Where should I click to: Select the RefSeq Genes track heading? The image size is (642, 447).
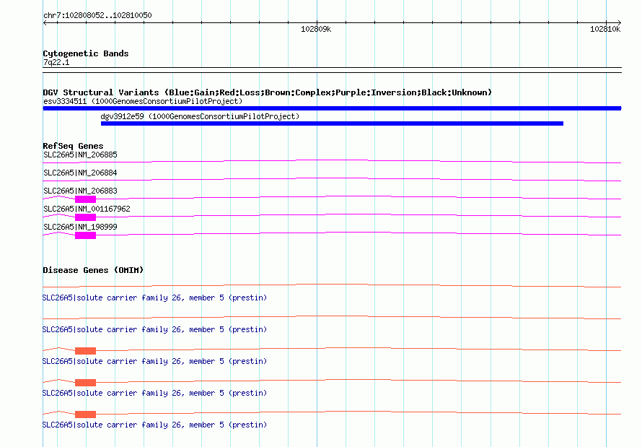[73, 147]
